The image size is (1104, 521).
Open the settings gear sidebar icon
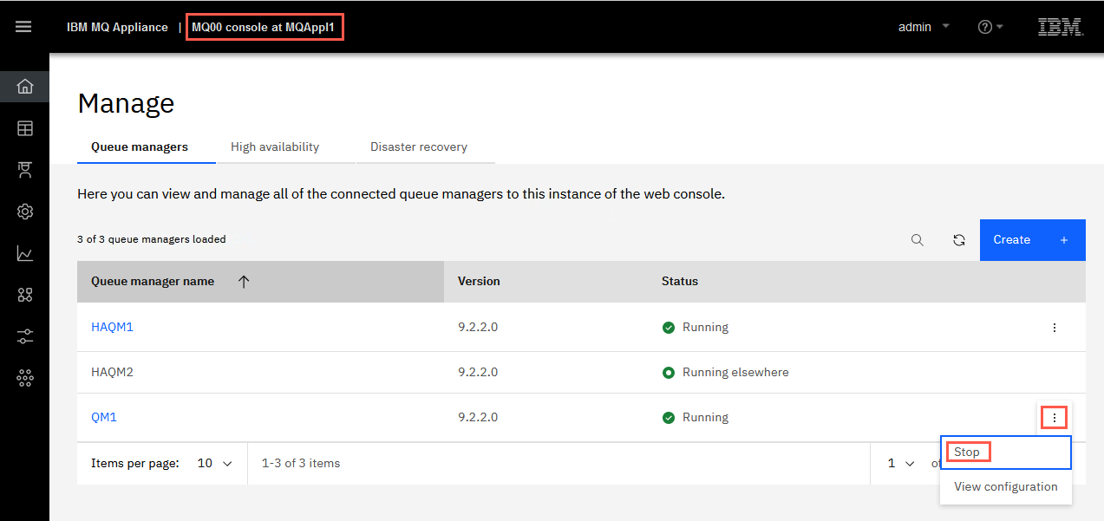pyautogui.click(x=24, y=212)
